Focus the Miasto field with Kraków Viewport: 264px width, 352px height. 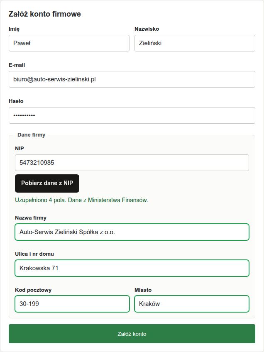(x=192, y=304)
